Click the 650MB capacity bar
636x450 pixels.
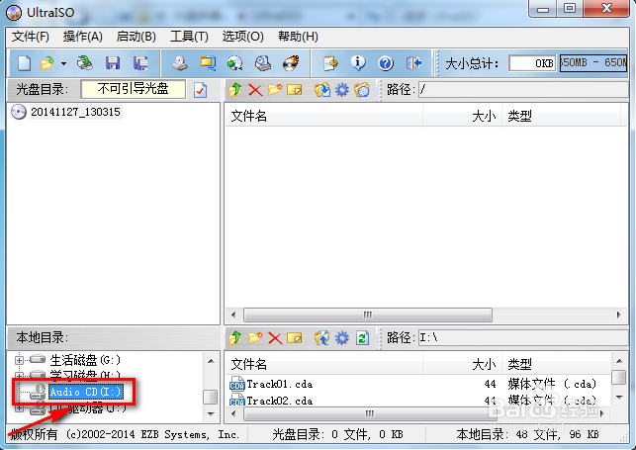point(593,63)
